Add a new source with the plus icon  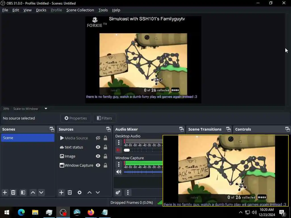click(x=61, y=192)
